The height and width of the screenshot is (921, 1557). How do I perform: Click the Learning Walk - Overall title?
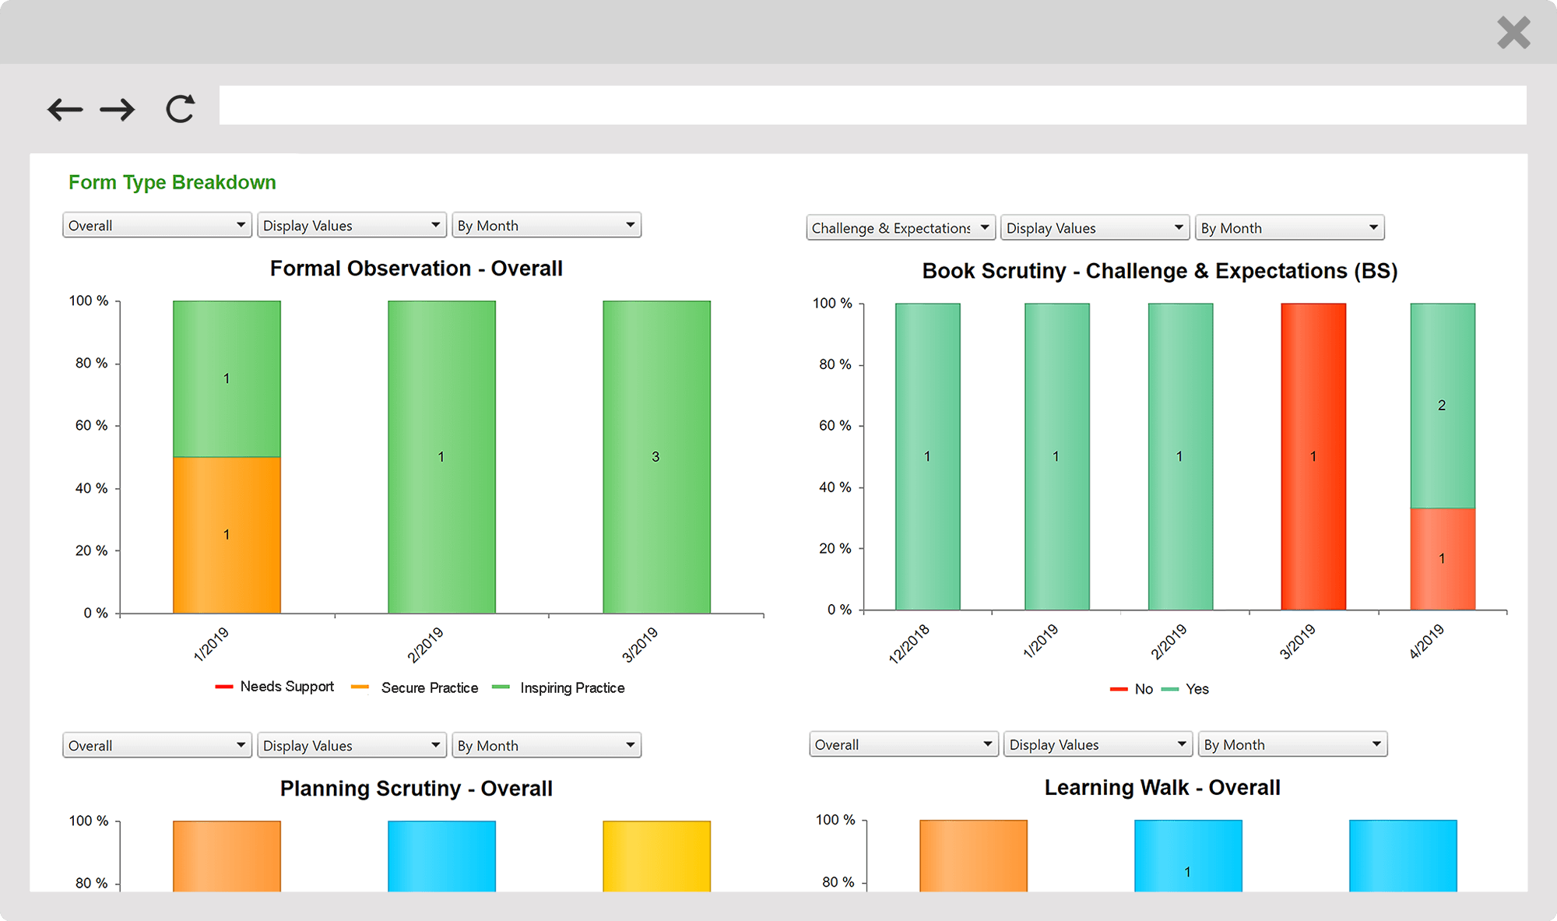1162,788
